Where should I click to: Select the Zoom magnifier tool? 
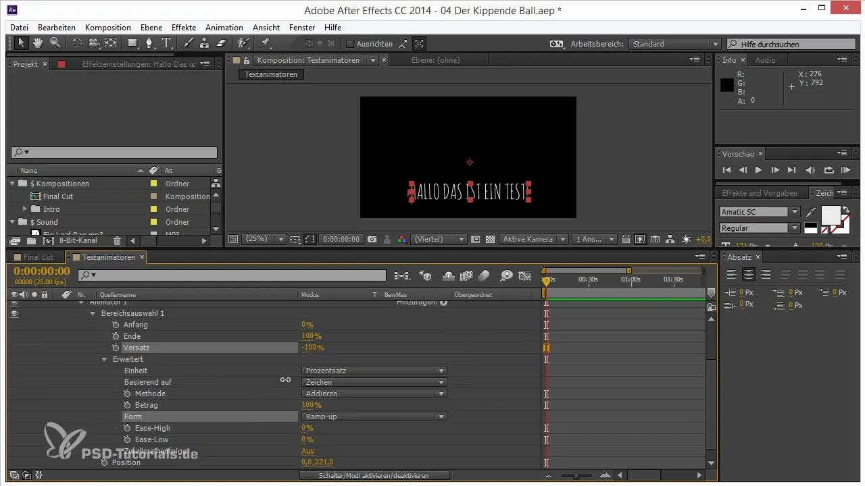[55, 43]
